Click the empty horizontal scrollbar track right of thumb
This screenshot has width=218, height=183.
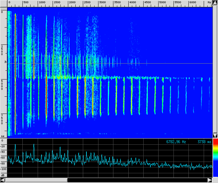click(136, 180)
